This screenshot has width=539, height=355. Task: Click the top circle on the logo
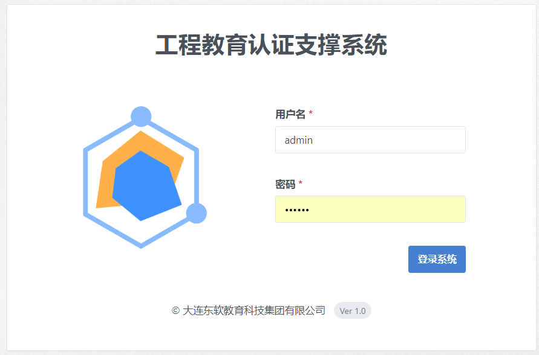tap(141, 116)
